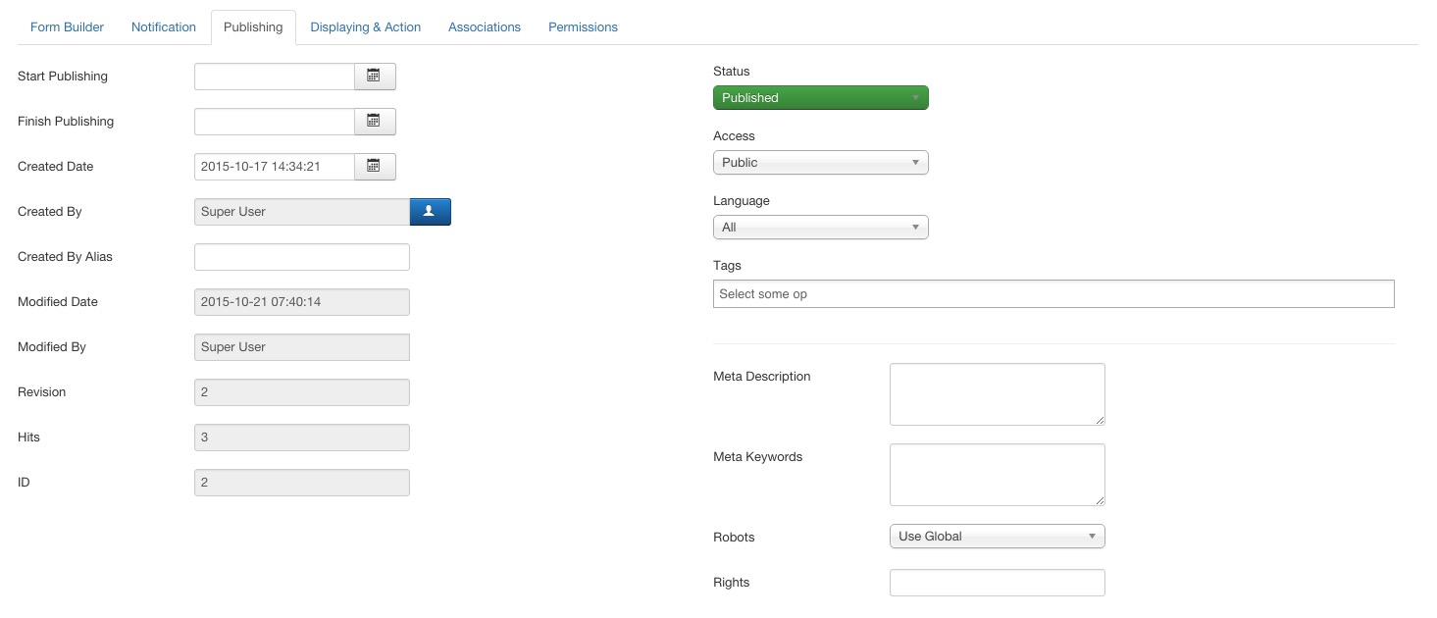This screenshot has height=618, width=1437.
Task: Click the Robots label
Action: coord(734,538)
